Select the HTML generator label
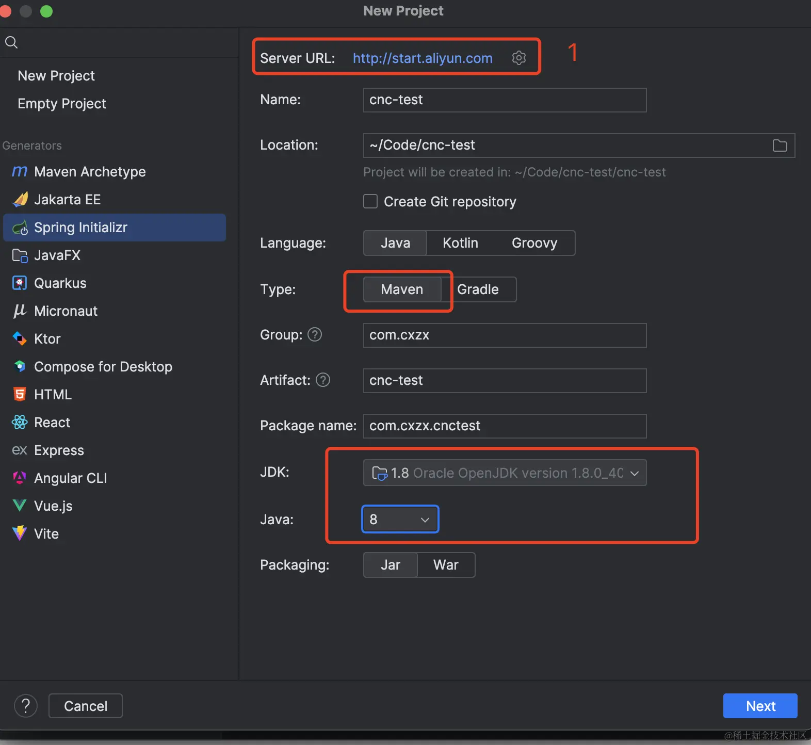 (x=53, y=395)
